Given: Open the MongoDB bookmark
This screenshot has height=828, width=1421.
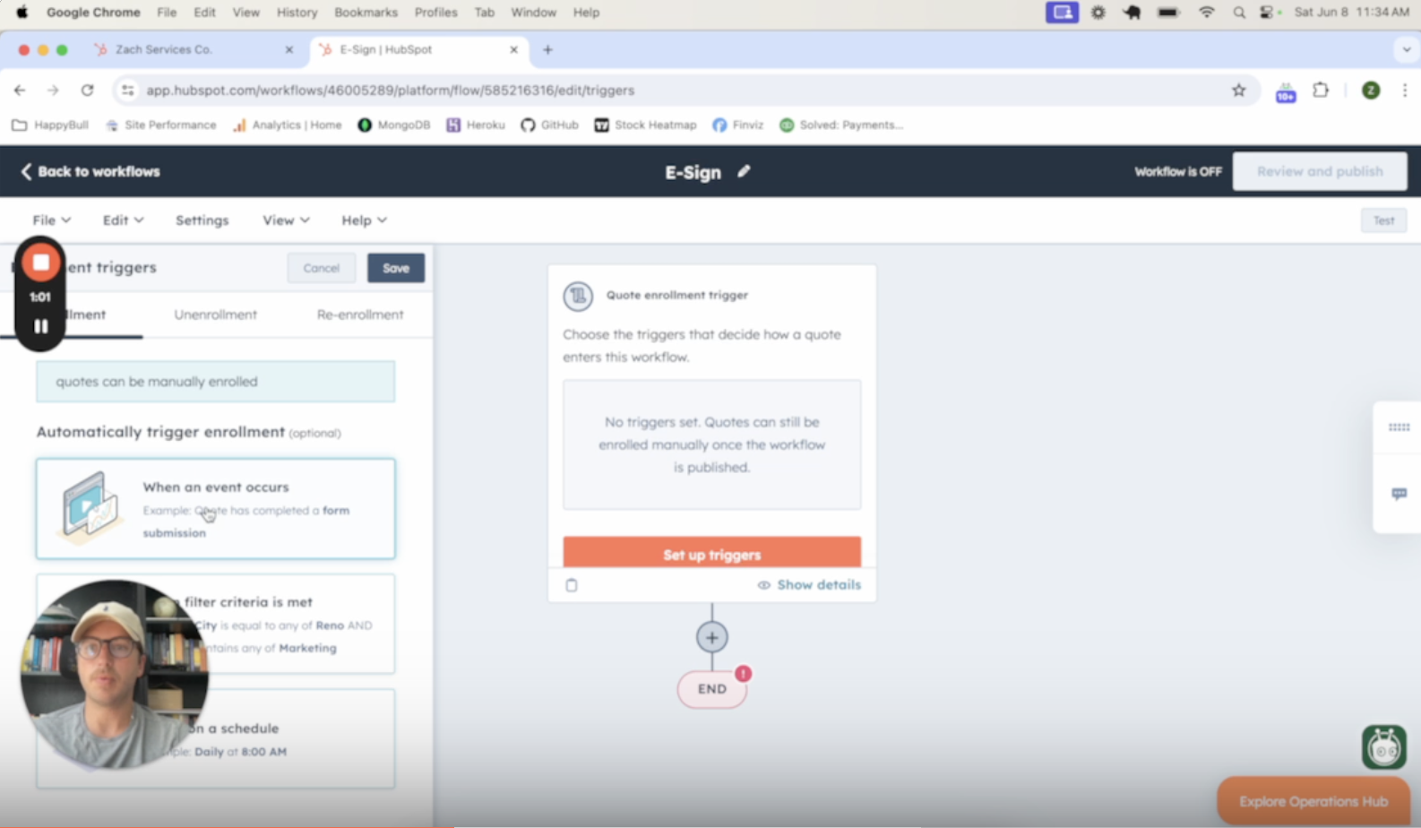Looking at the screenshot, I should coord(394,125).
